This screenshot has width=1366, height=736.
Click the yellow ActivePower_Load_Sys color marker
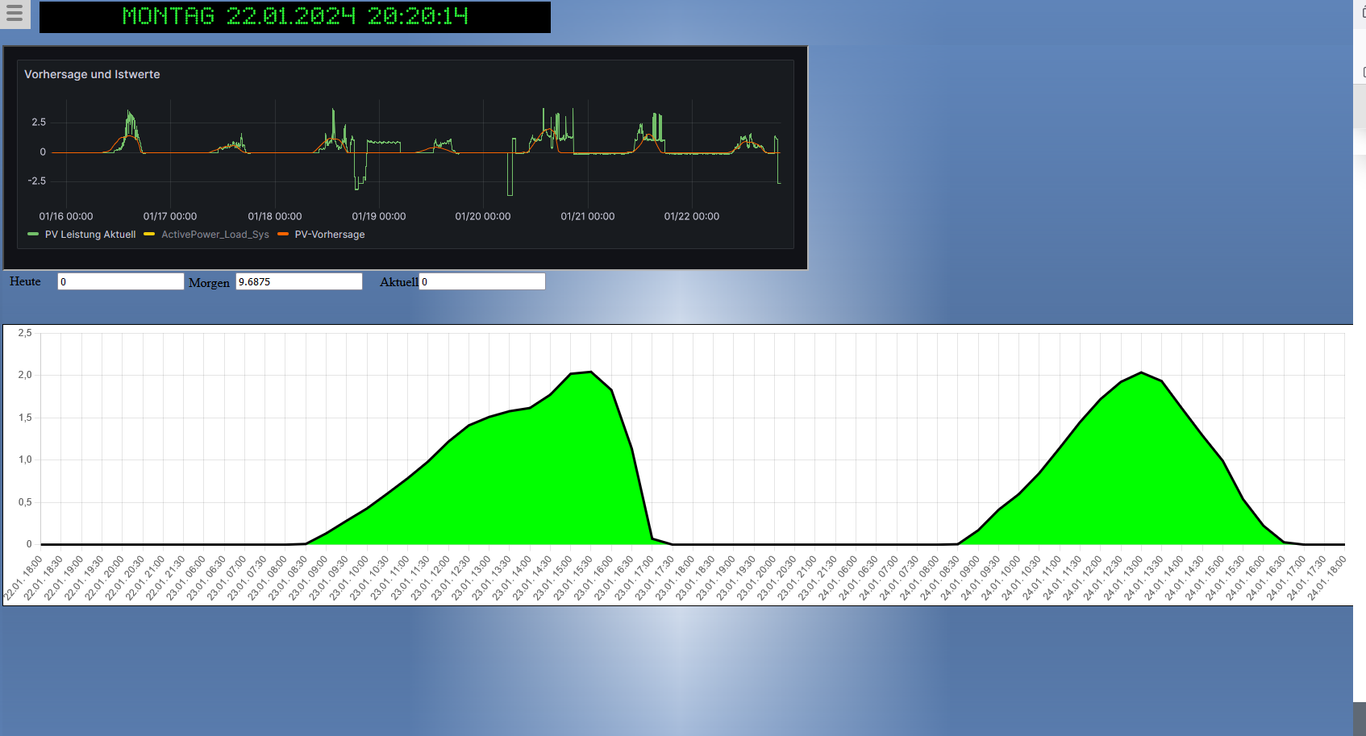149,235
